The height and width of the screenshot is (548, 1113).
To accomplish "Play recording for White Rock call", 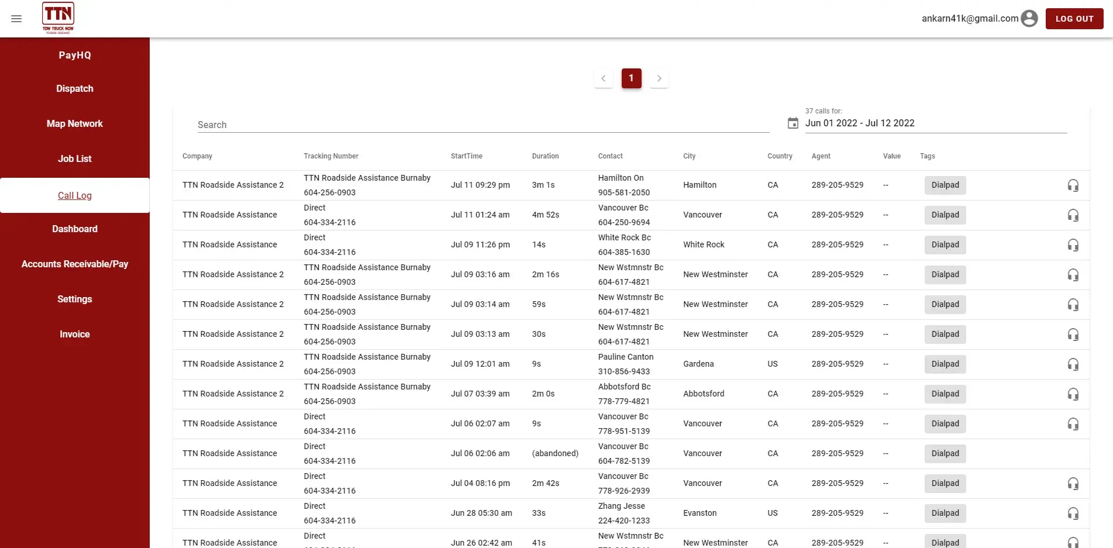I will (x=1073, y=245).
